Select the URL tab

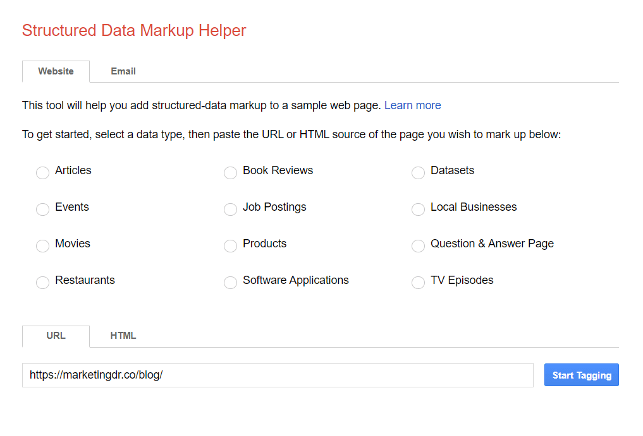pyautogui.click(x=56, y=336)
